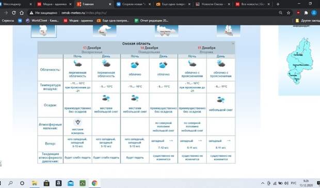This screenshot has height=188, width=320.
Task: Click the forward navigation arrow
Action: (6, 13)
